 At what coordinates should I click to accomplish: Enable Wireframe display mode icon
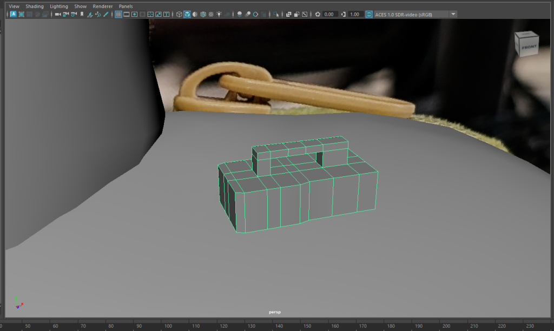pyautogui.click(x=179, y=14)
